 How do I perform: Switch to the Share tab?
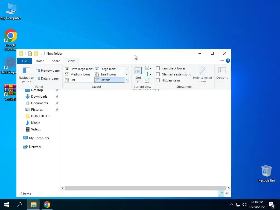[56, 61]
